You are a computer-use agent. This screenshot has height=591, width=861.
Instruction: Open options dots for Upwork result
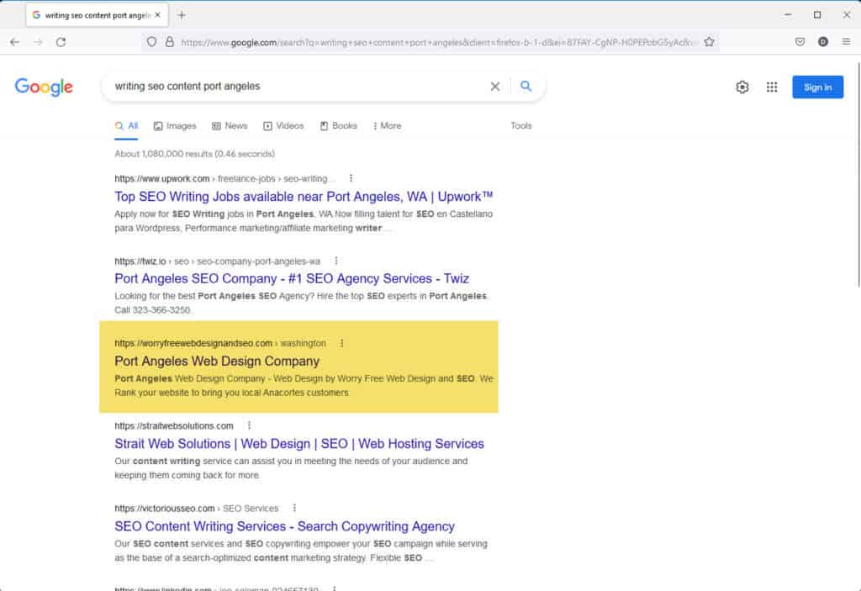click(351, 178)
